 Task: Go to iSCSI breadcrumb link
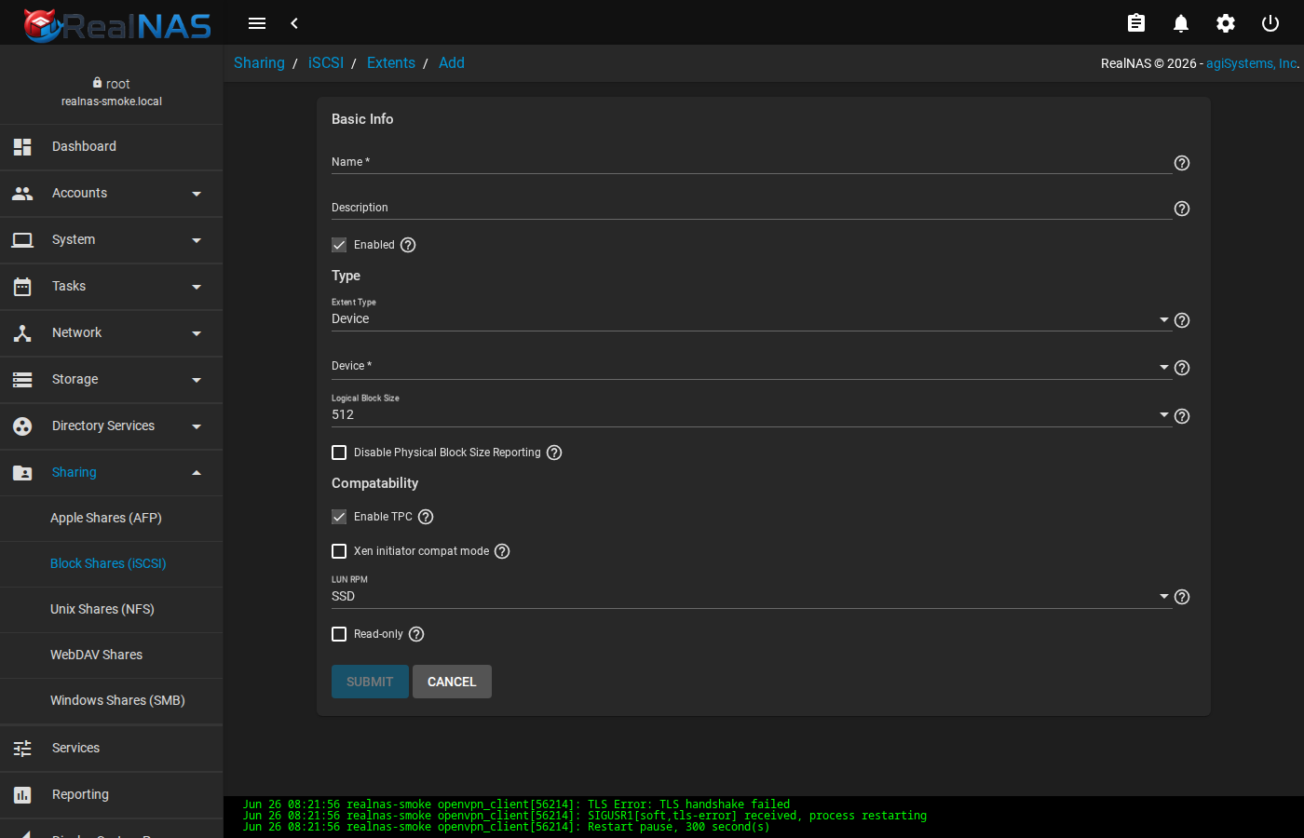[x=326, y=62]
